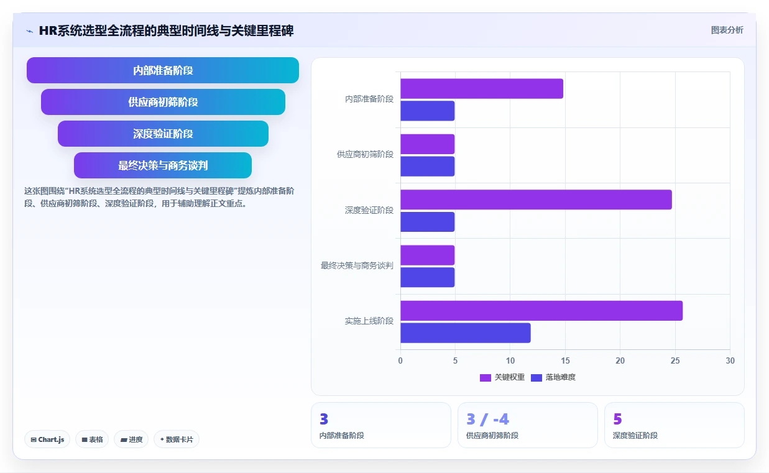The width and height of the screenshot is (769, 473).
Task: Open the 深度验证阶段 data card showing 5
Action: pyautogui.click(x=675, y=425)
